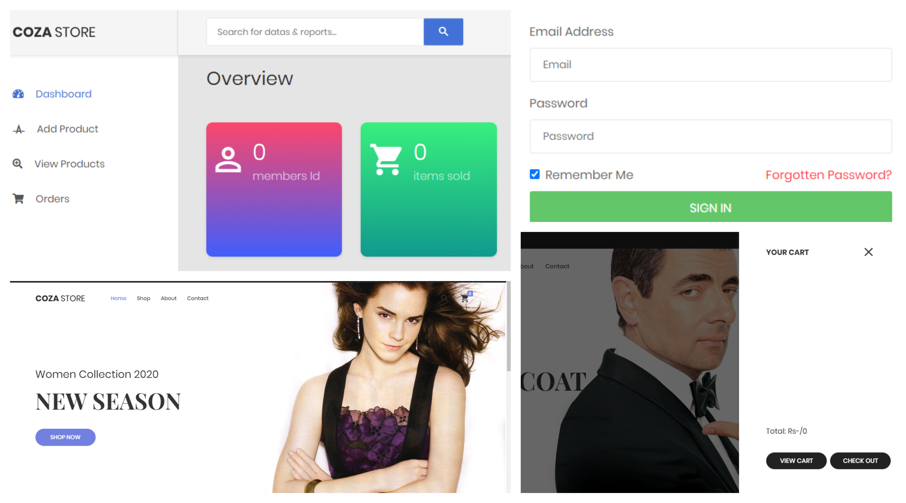Open Orders using the cart icon

(x=17, y=199)
